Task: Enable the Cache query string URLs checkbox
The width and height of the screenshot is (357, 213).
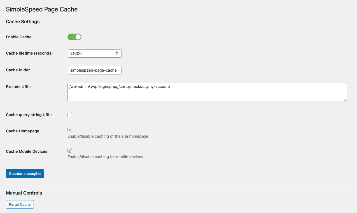Action: pos(70,115)
